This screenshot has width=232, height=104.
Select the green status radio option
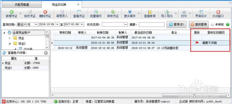click(x=228, y=25)
